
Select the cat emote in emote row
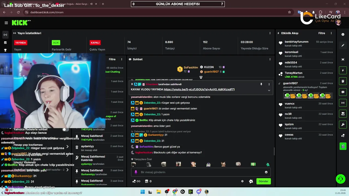(223, 164)
